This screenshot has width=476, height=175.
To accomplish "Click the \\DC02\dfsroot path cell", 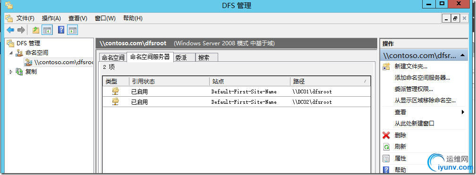I will [312, 102].
